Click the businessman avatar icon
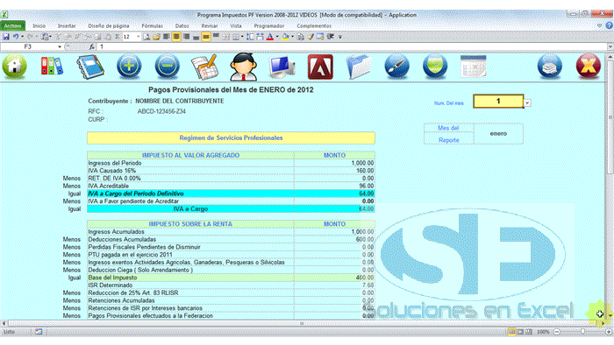This screenshot has width=614, height=345. [244, 67]
